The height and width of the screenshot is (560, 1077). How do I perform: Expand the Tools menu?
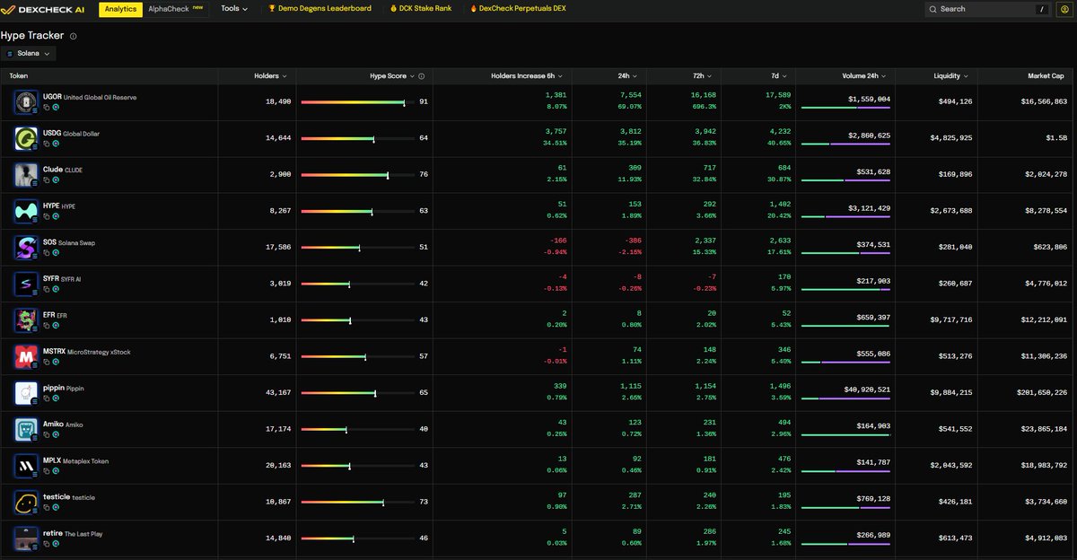tap(234, 8)
